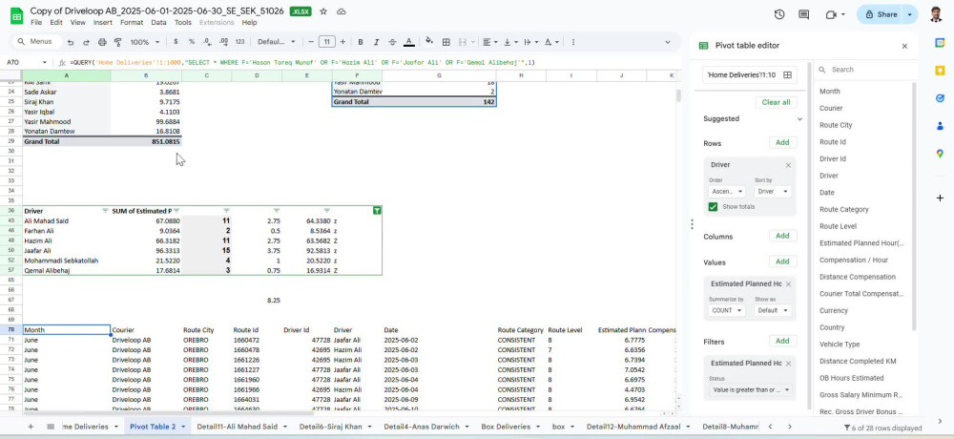Select the Route Category field

844,209
